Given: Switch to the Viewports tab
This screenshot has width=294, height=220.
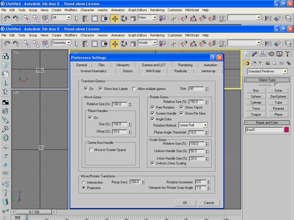Looking at the screenshot, I should 123,65.
